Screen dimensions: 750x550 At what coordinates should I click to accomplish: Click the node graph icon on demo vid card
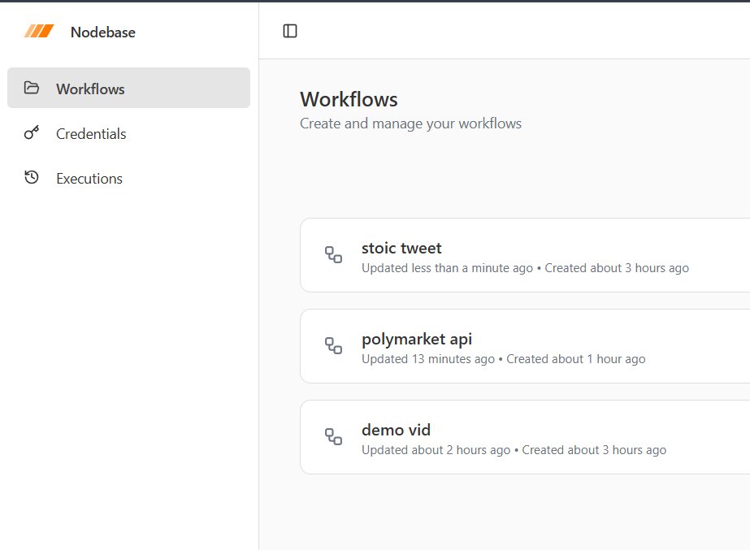click(333, 437)
